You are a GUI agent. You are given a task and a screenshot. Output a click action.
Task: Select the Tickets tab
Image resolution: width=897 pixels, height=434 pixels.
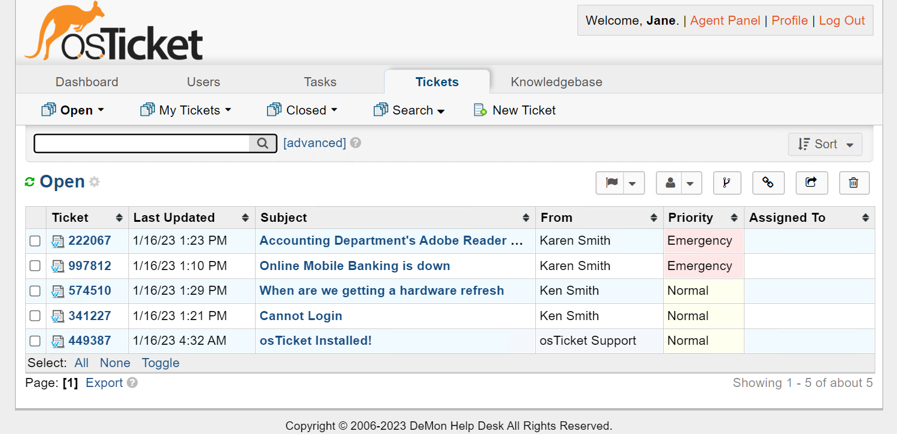tap(437, 82)
